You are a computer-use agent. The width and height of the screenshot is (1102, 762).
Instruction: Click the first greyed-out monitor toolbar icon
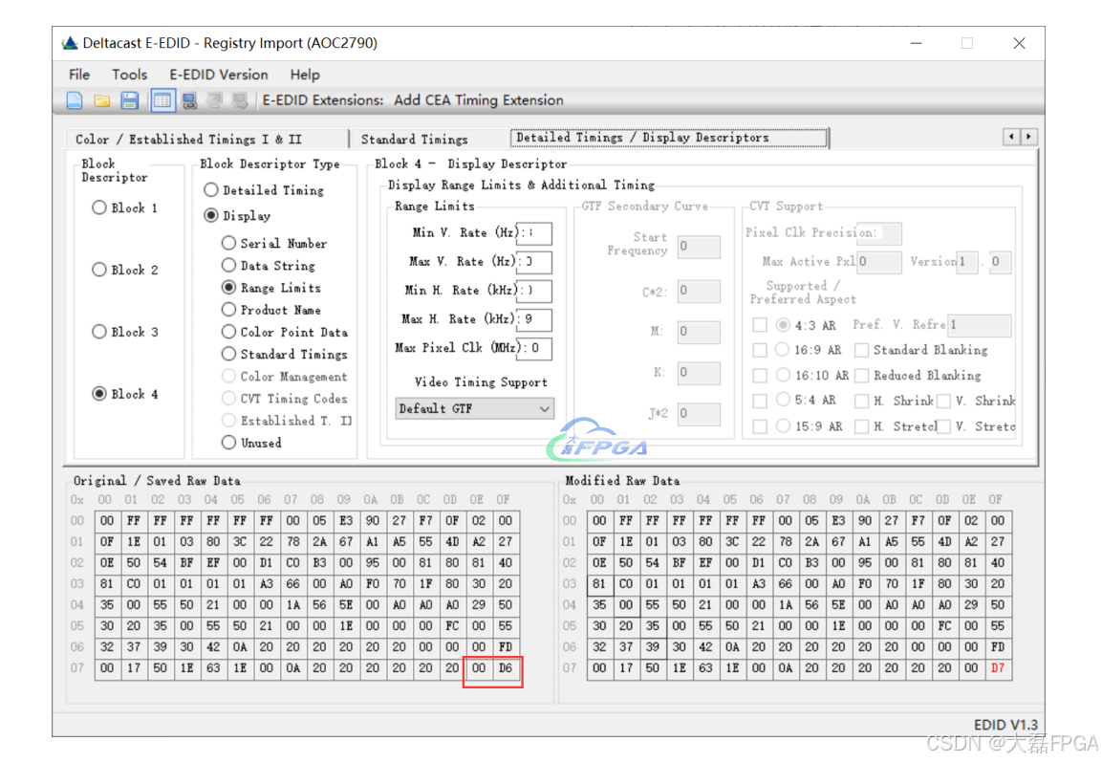(x=214, y=100)
